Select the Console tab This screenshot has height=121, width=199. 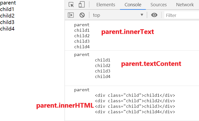(x=133, y=5)
